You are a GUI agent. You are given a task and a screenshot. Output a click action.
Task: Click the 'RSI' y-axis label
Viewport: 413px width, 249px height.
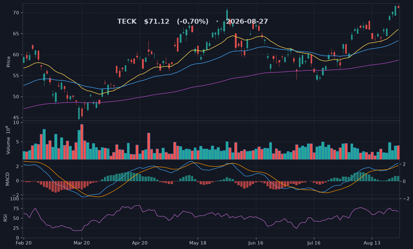coord(5,218)
